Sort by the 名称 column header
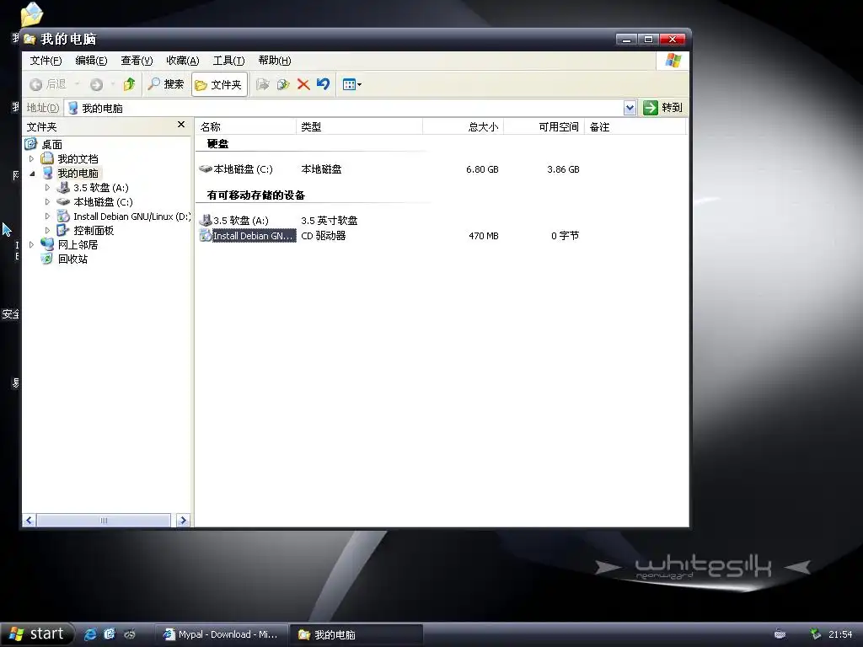The height and width of the screenshot is (647, 863). (245, 126)
